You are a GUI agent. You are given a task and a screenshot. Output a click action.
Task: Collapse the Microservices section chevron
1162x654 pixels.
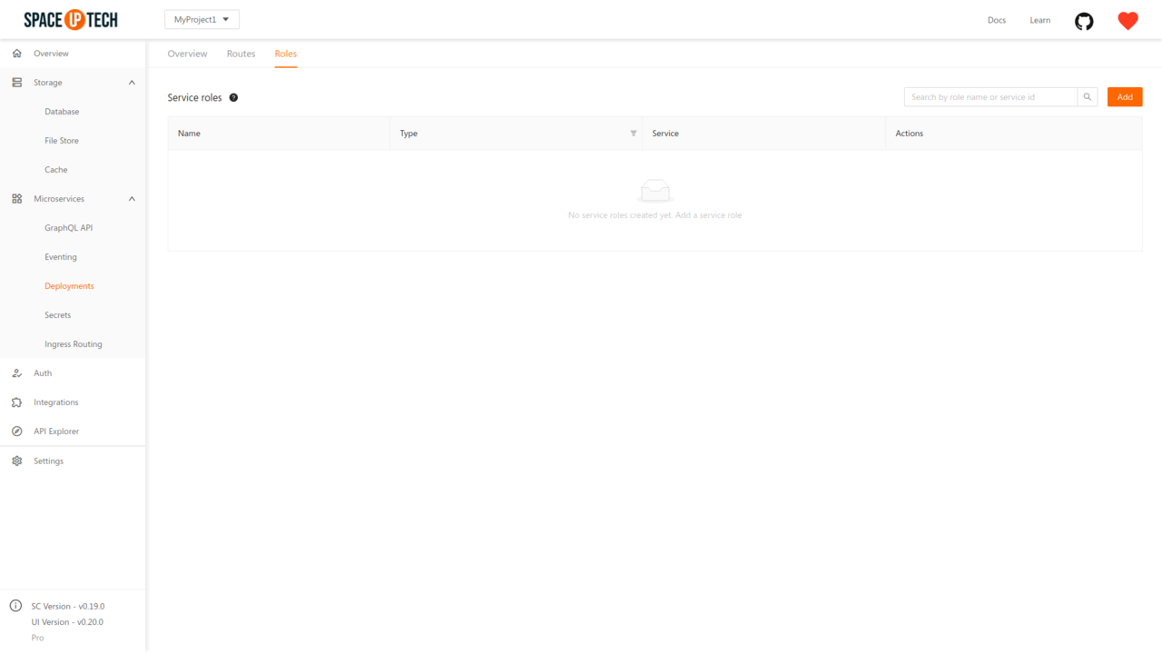pyautogui.click(x=132, y=199)
